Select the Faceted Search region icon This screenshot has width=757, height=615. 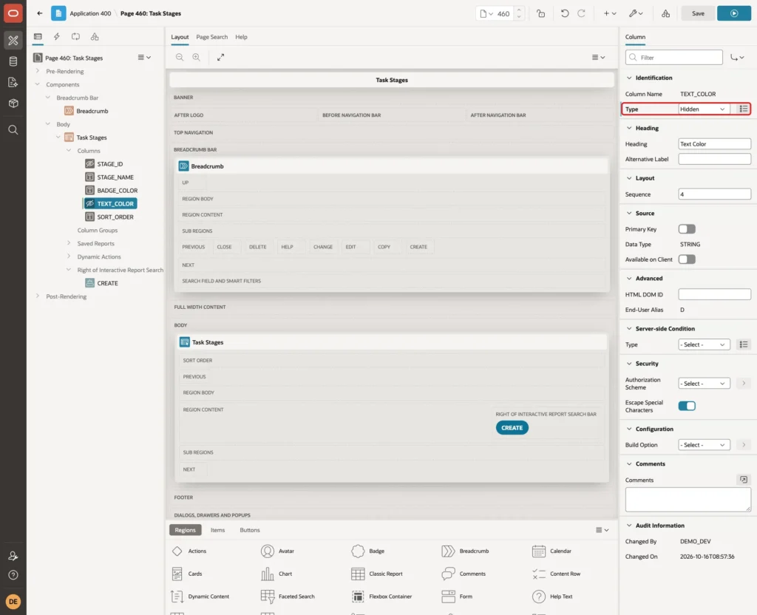(x=268, y=597)
